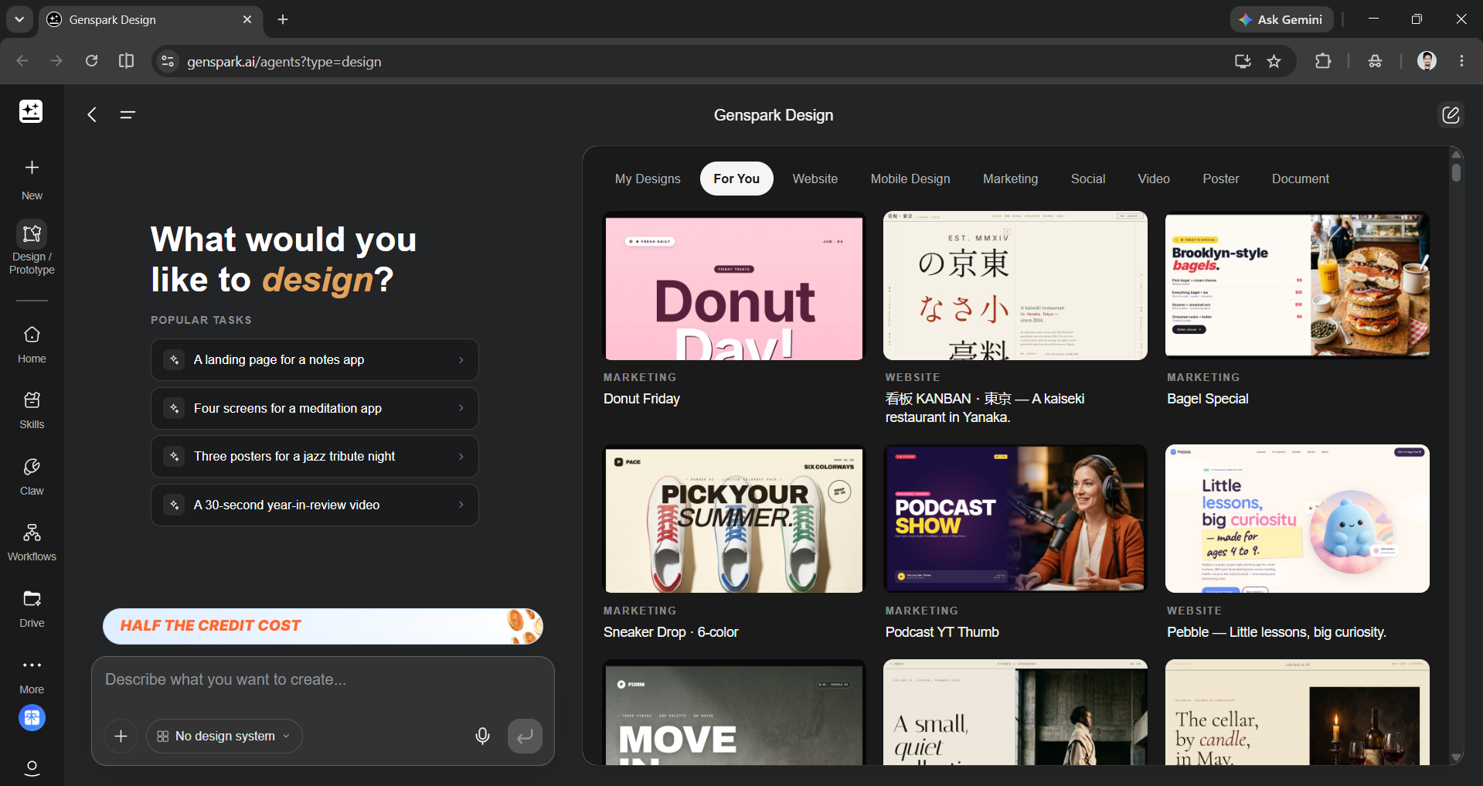1483x786 pixels.
Task: Switch to Mobile Design tab
Action: [x=910, y=179]
